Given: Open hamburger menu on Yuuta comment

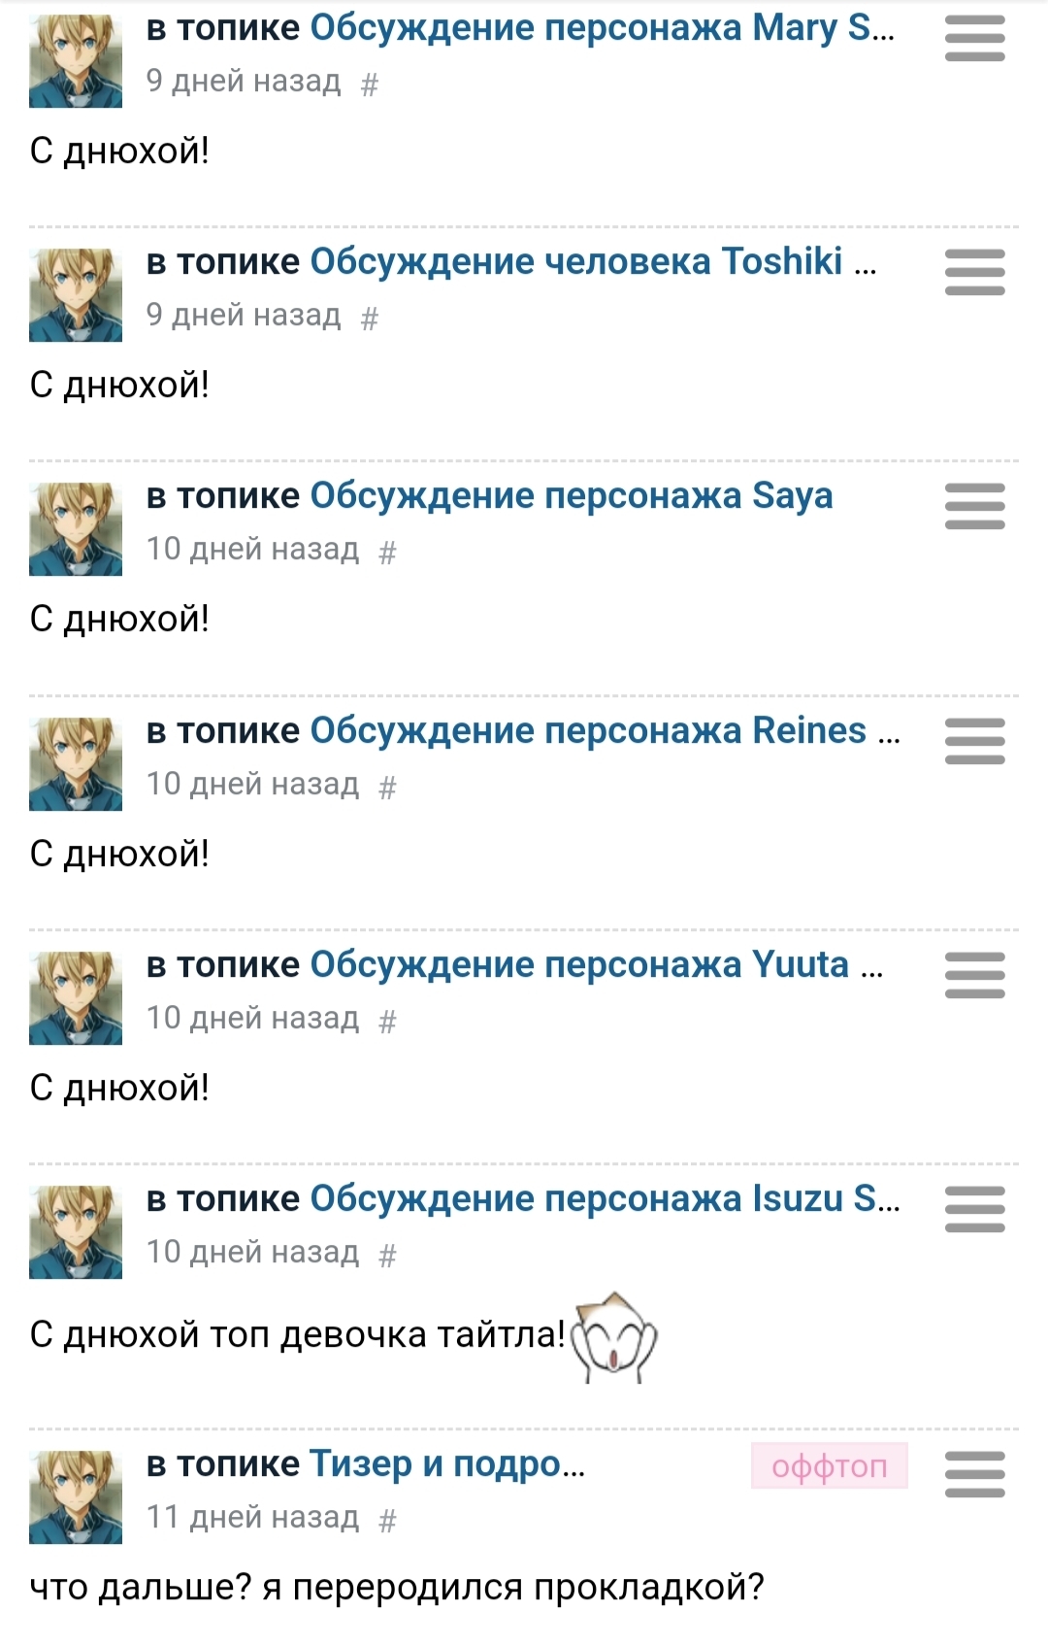Looking at the screenshot, I should (974, 975).
